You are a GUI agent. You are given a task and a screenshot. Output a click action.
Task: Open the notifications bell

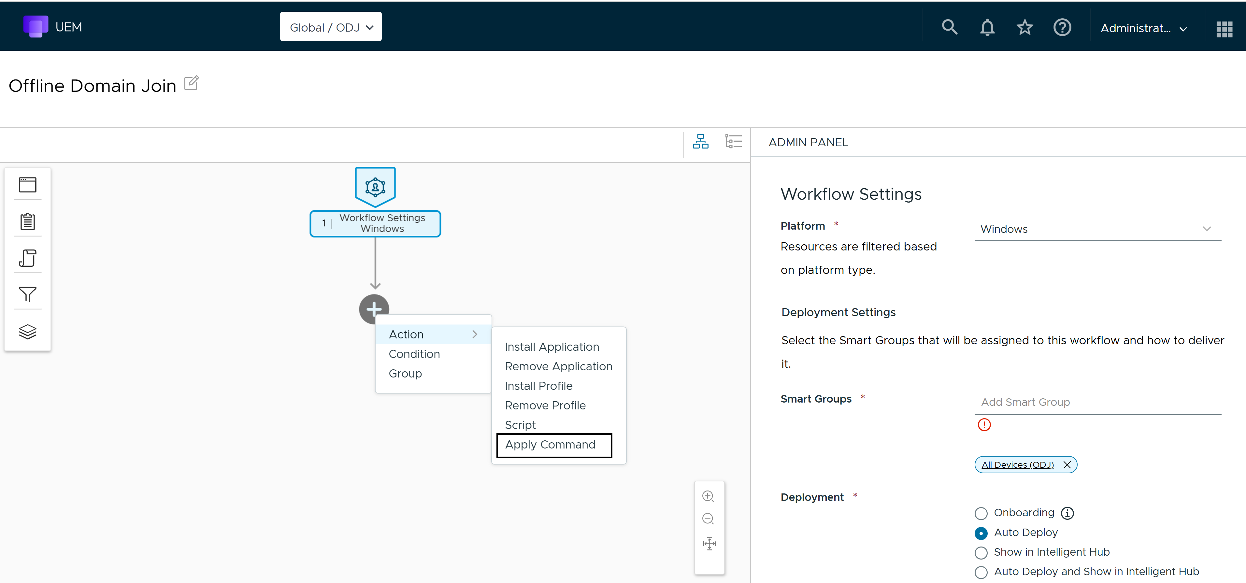pos(987,28)
